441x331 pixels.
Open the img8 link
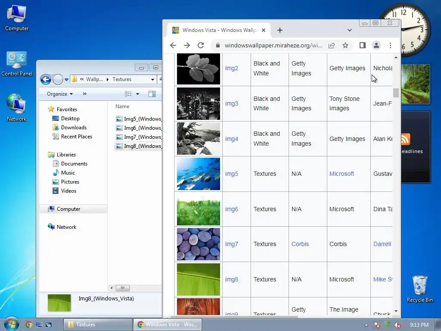pos(231,279)
